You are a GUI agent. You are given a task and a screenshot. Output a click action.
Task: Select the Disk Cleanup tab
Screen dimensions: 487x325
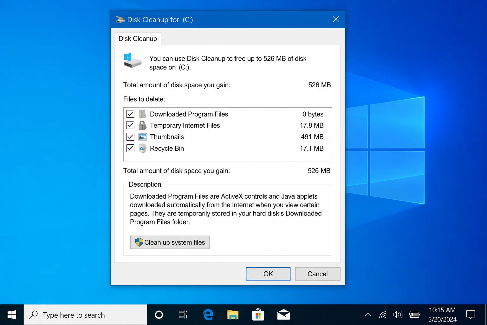pos(138,39)
